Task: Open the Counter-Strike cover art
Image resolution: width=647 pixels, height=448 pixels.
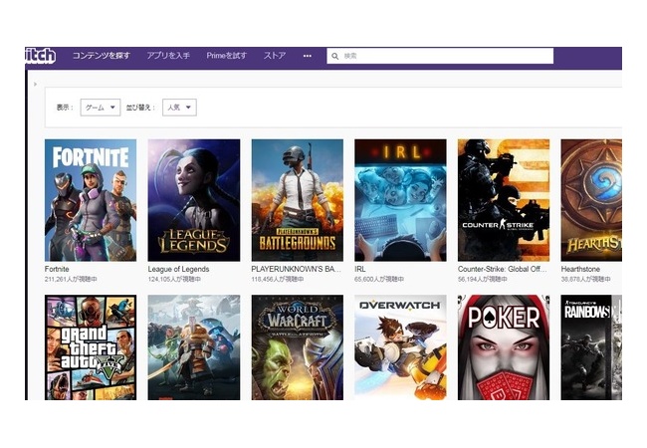Action: coord(504,200)
